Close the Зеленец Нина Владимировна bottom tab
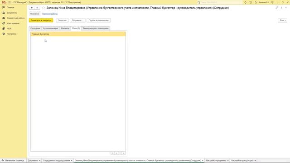The width and height of the screenshot is (290, 163). (203, 161)
